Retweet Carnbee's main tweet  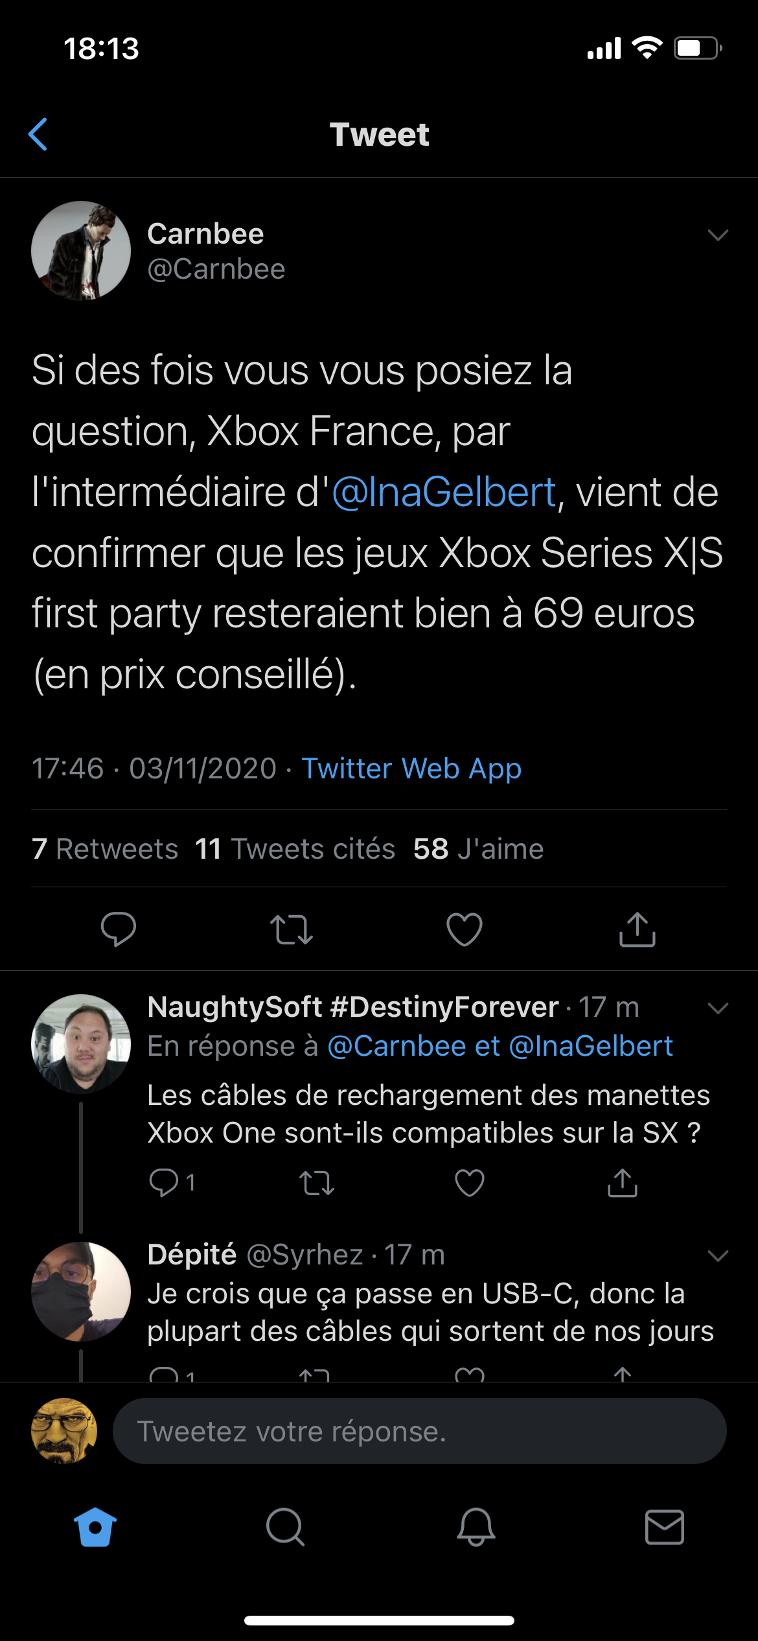point(292,929)
